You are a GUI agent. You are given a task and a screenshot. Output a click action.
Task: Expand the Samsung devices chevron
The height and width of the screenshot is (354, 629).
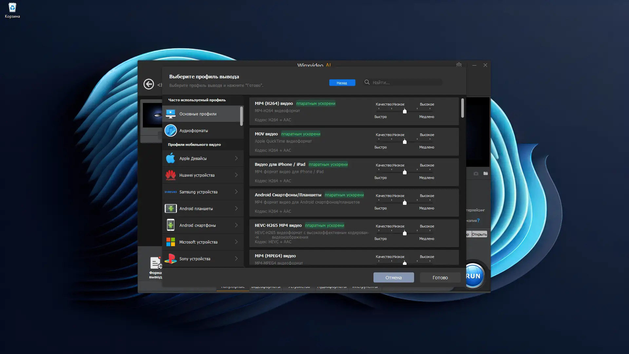[x=236, y=192]
